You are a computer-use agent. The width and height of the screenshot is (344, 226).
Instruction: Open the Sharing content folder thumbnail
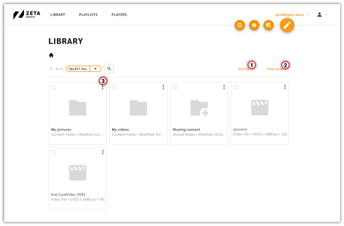click(x=199, y=108)
